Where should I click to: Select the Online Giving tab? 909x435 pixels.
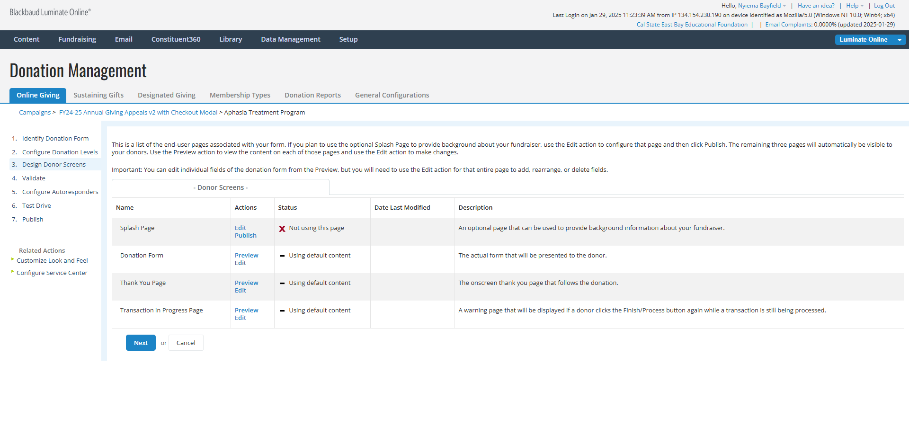[38, 95]
